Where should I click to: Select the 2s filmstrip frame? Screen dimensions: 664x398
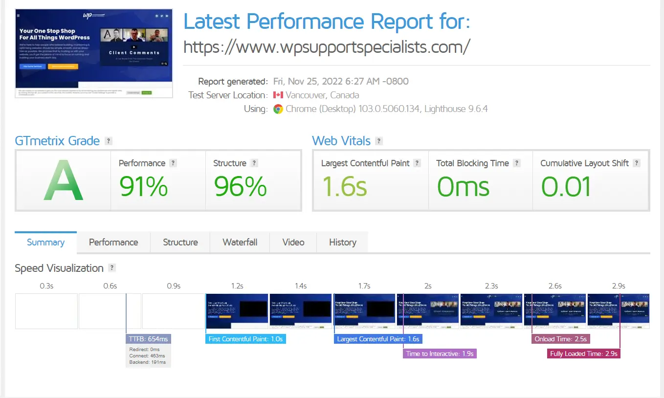pos(428,311)
